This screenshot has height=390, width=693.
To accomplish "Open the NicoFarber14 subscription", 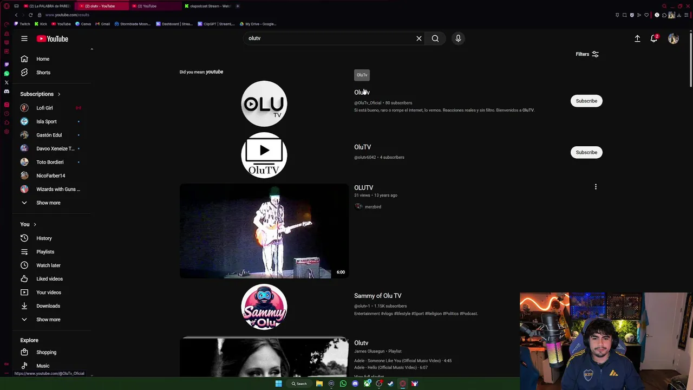I will point(50,175).
